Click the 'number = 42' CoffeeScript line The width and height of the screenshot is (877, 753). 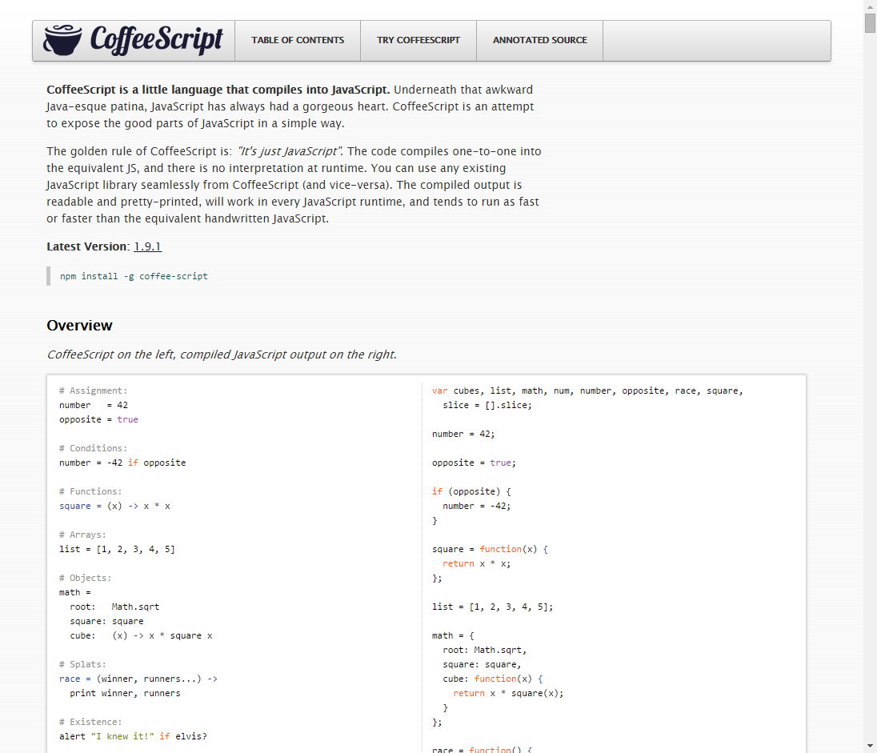pyautogui.click(x=94, y=405)
